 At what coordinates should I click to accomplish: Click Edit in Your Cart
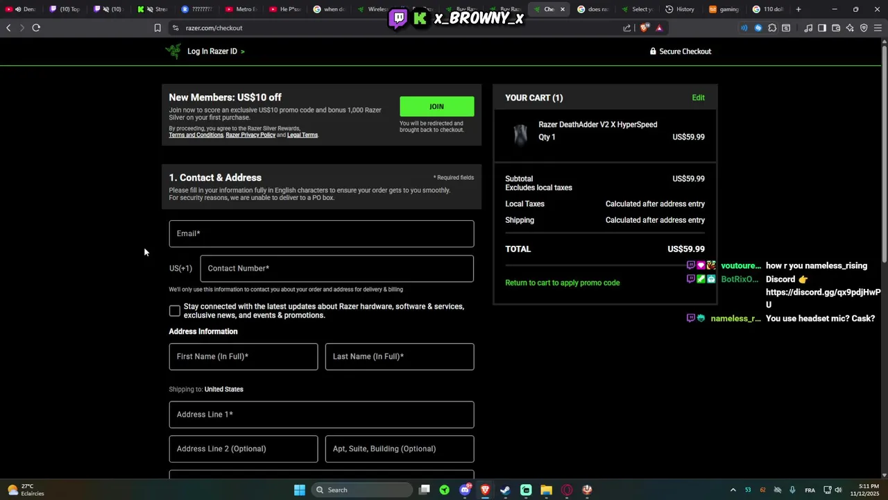[x=698, y=98]
